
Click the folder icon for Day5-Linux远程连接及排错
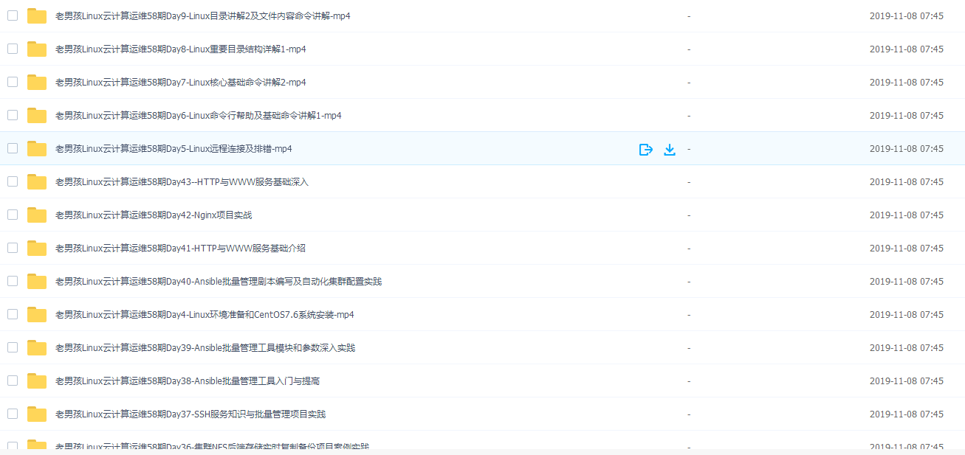pyautogui.click(x=37, y=148)
